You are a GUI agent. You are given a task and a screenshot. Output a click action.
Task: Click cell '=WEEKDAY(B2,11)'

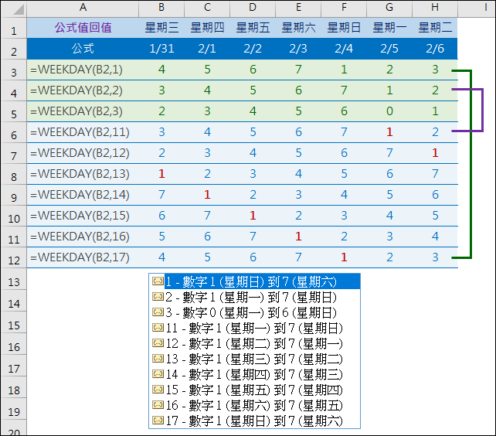83,132
